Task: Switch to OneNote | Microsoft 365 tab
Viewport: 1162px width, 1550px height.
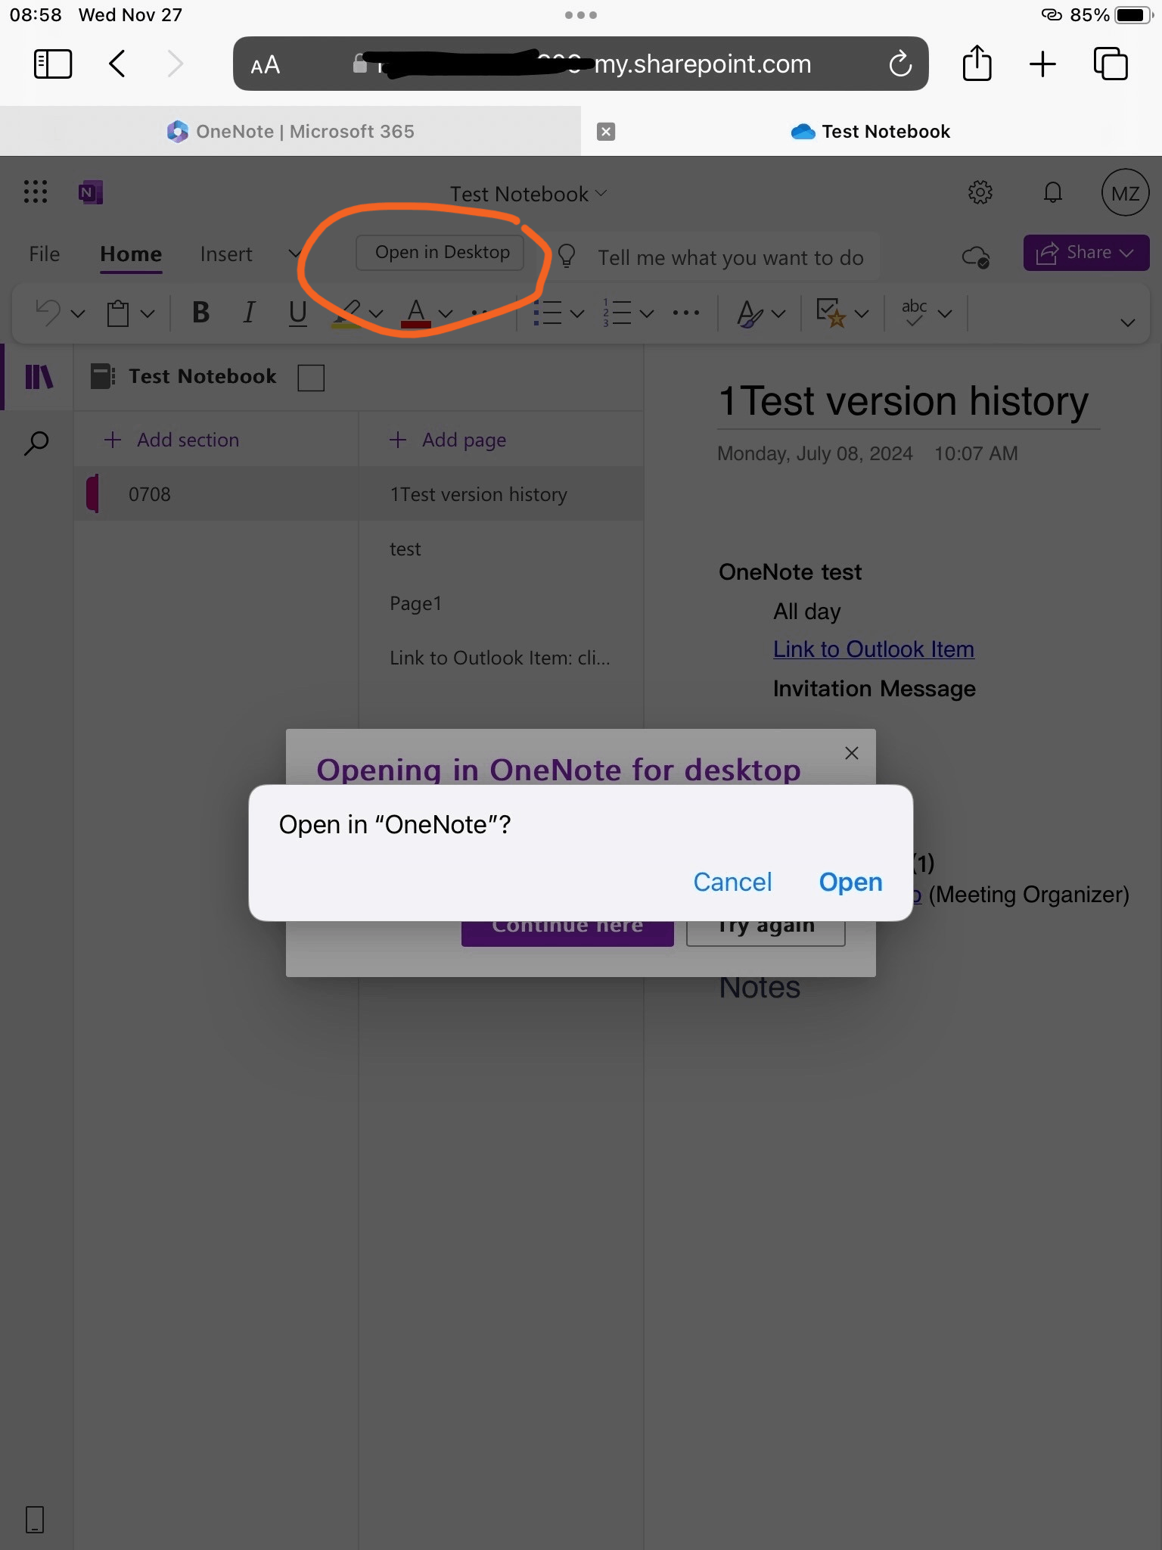Action: (290, 131)
